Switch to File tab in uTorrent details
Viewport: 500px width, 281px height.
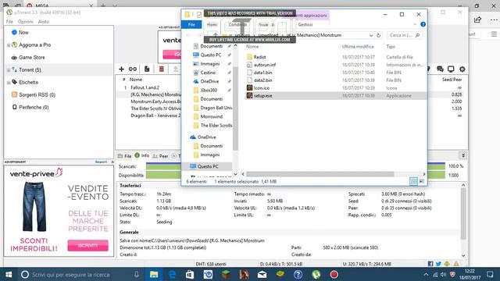pyautogui.click(x=125, y=156)
